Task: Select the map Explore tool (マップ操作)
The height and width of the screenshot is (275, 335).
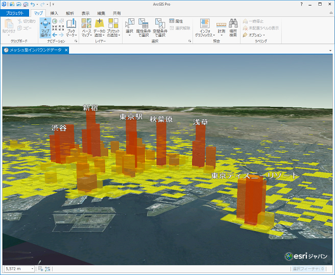Action: [x=45, y=24]
